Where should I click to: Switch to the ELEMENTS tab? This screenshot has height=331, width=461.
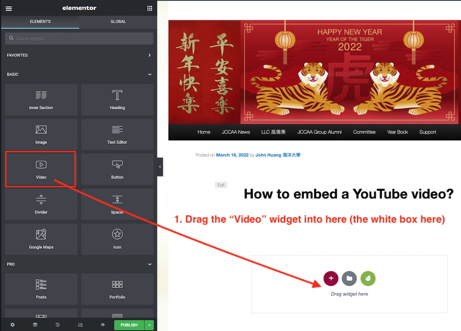pyautogui.click(x=40, y=22)
